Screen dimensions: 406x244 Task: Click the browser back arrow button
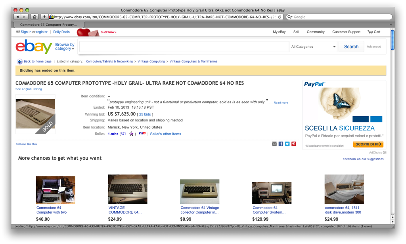click(17, 17)
